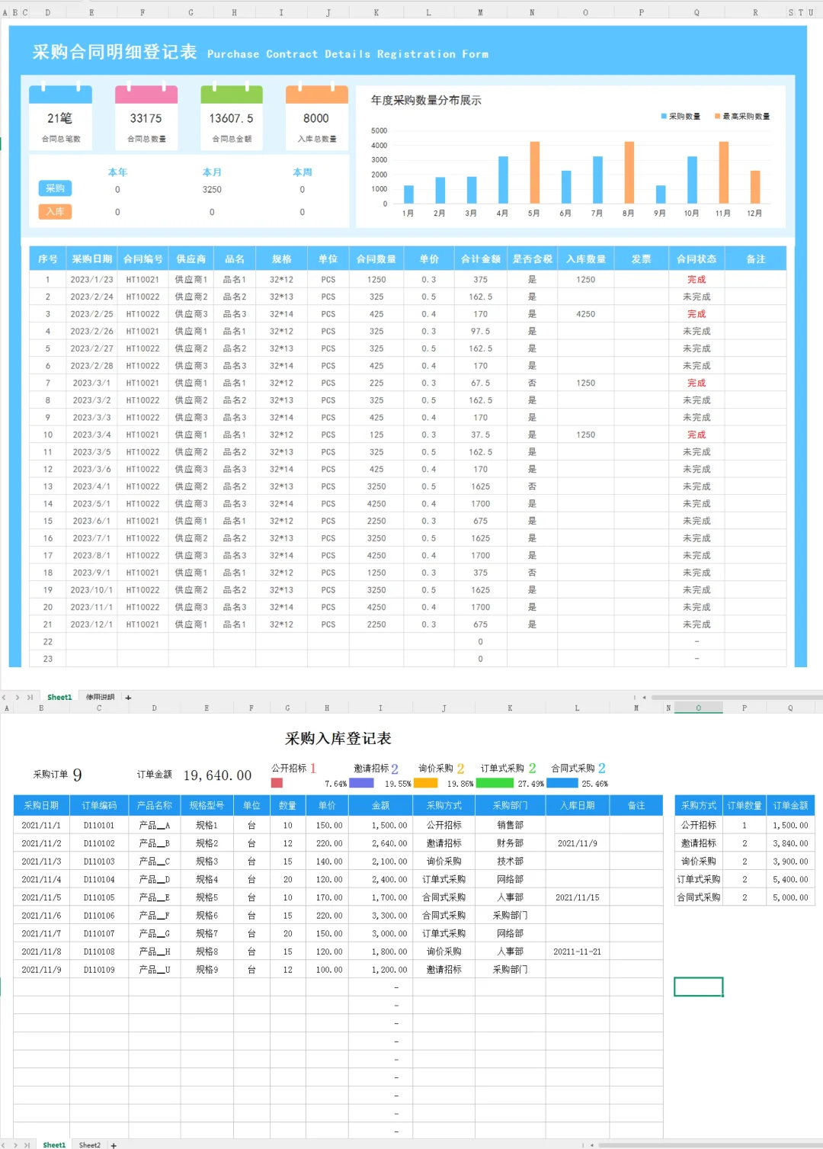Click the blue calendar icon above 合同总笔数
Screen dimensions: 823x1149
click(60, 93)
